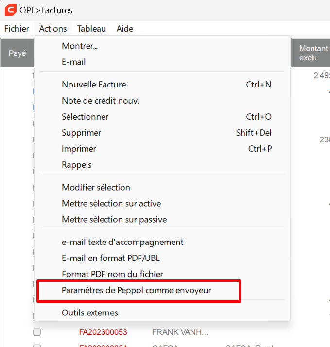
Task: Choose Montrer... from the Actions menu
Action: click(162, 46)
